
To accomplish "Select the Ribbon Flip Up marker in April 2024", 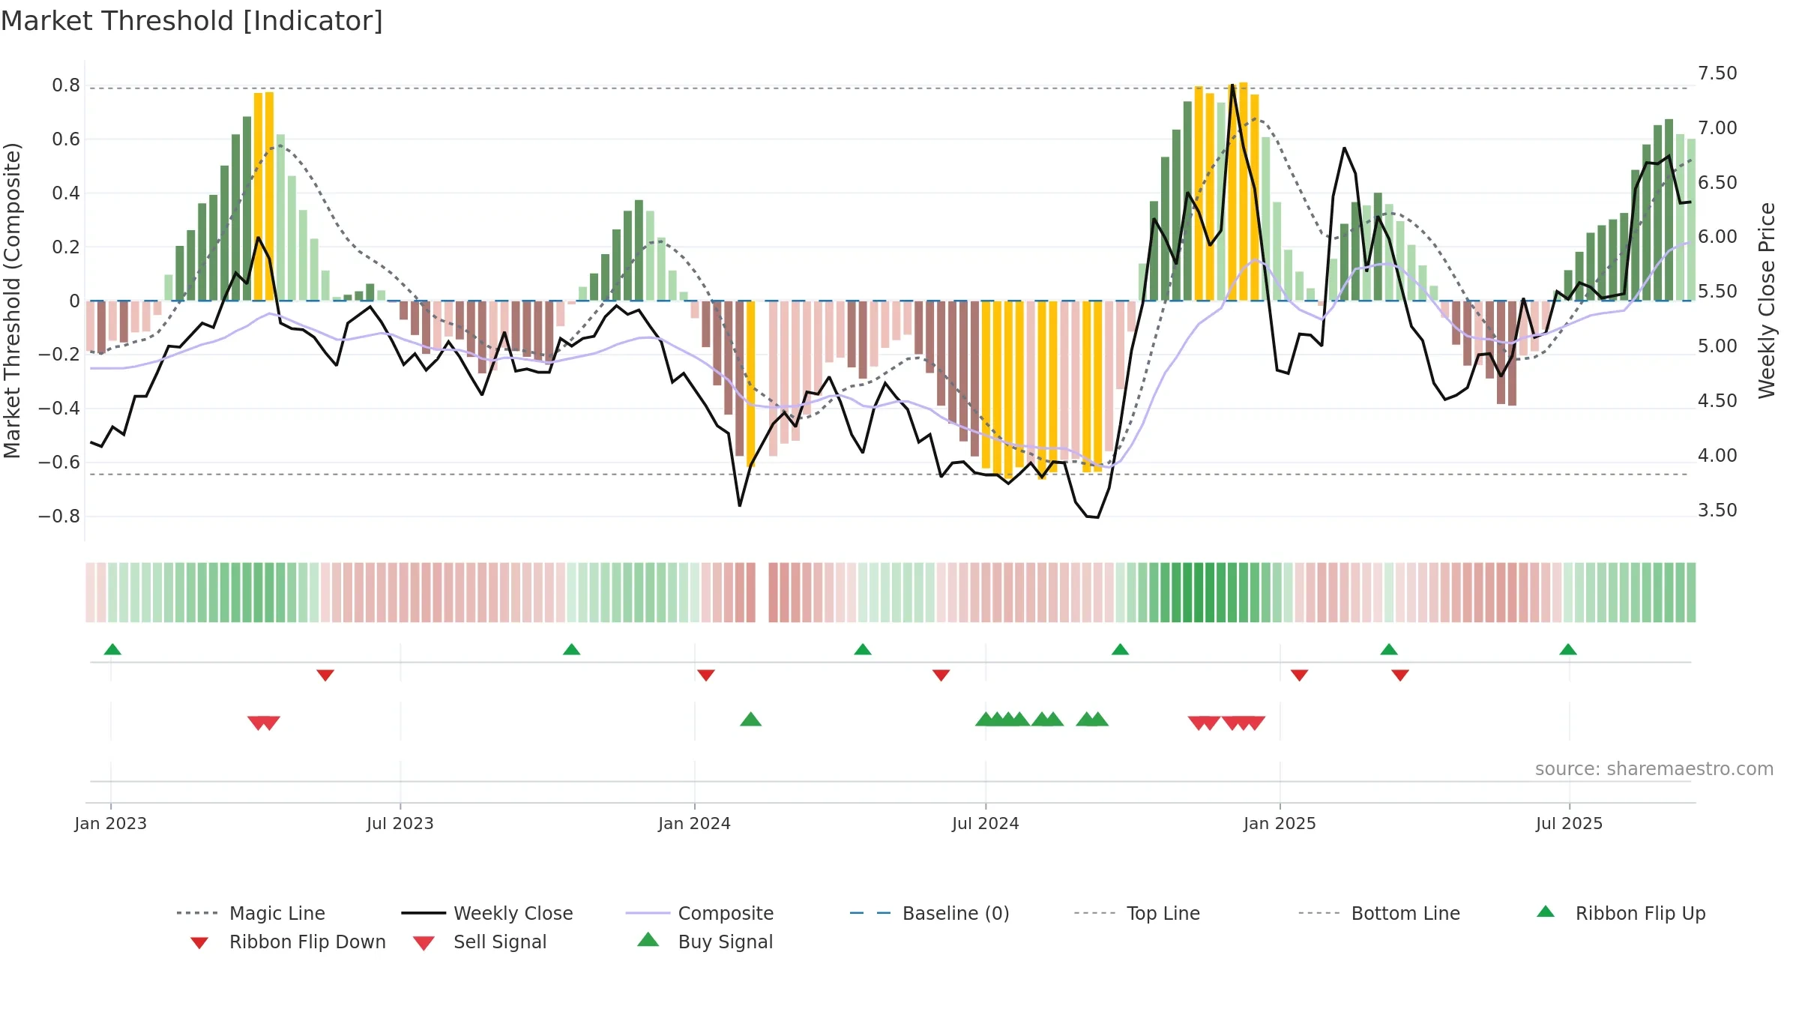I will tap(863, 649).
